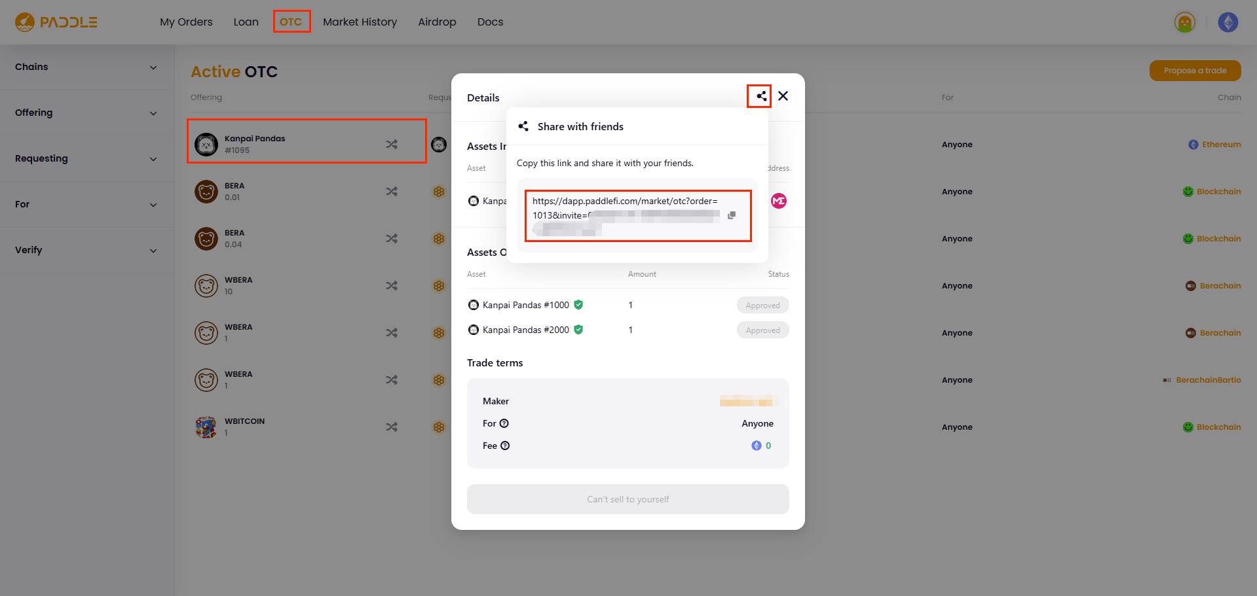Viewport: 1257px width, 596px height.
Task: Click the help icon next to Fee
Action: [x=505, y=446]
